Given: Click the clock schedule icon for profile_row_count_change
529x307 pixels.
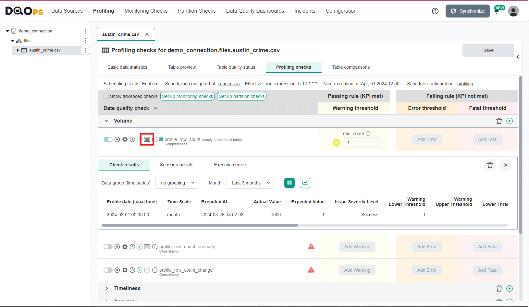Looking at the screenshot, I should tap(132, 270).
